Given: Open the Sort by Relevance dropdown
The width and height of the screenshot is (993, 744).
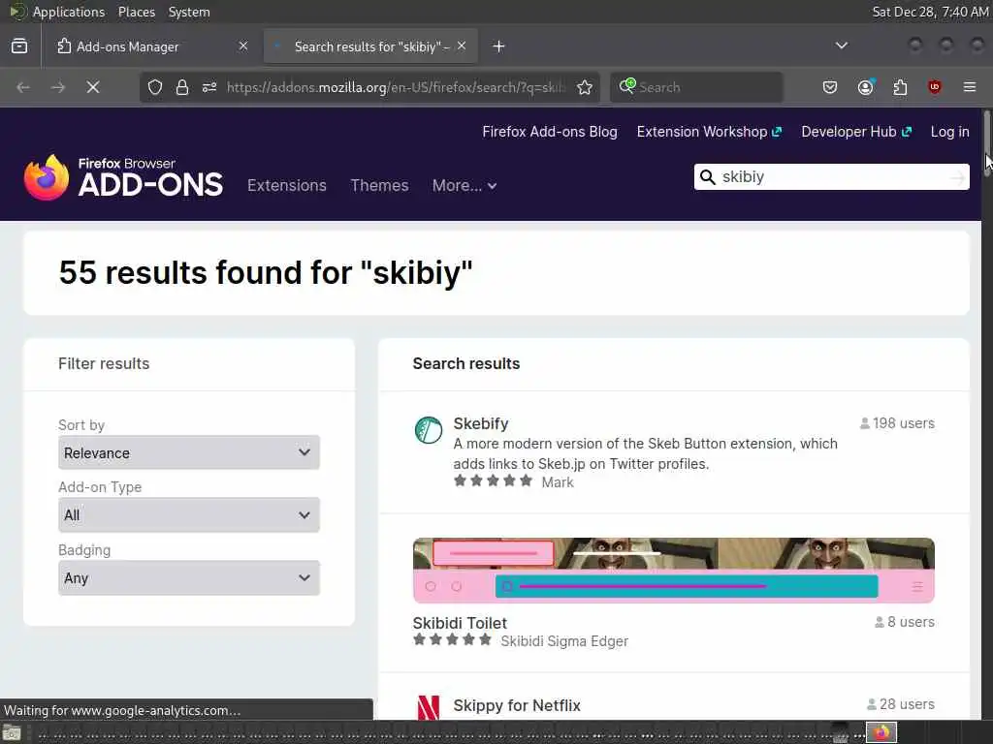Looking at the screenshot, I should click(189, 452).
